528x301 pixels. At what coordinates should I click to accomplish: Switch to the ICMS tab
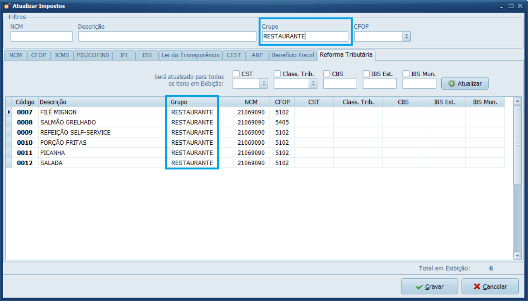(x=62, y=55)
